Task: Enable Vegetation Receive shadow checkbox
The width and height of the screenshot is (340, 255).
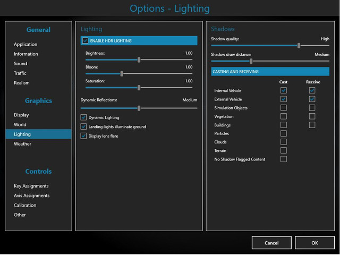Action: (x=312, y=116)
